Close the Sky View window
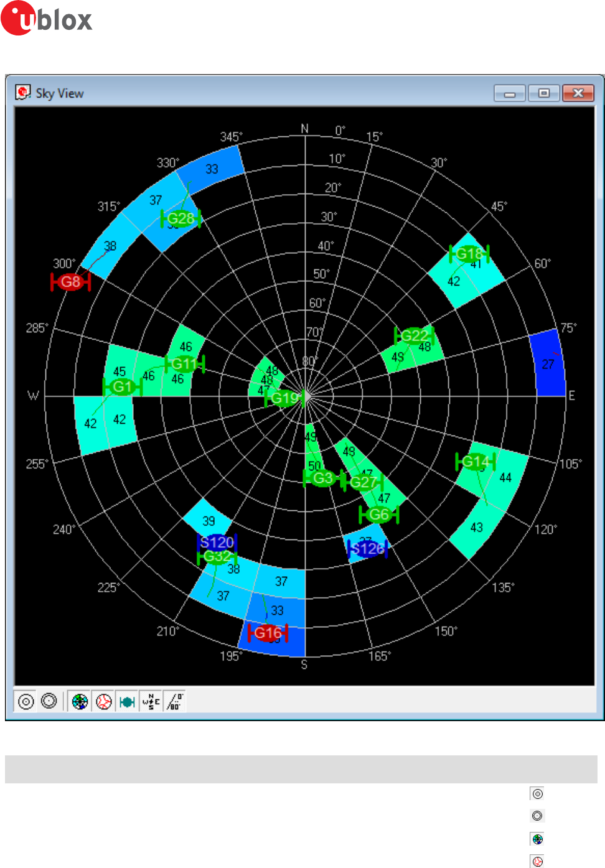Screen dimensions: 605x868 coord(578,93)
